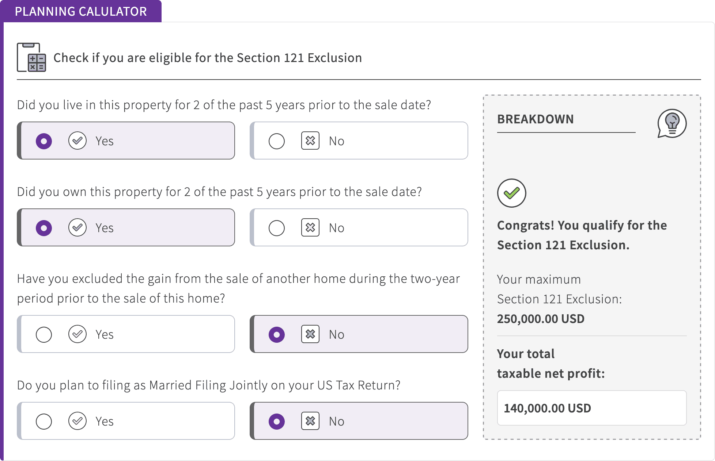Click the checkmark icon in the lived-in-property Yes option
This screenshot has width=715, height=461.
click(77, 141)
